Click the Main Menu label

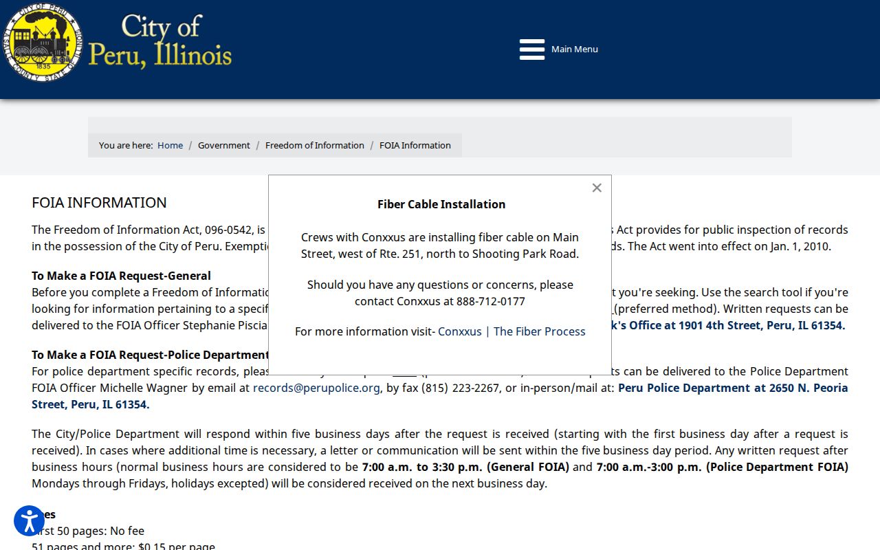pos(575,49)
